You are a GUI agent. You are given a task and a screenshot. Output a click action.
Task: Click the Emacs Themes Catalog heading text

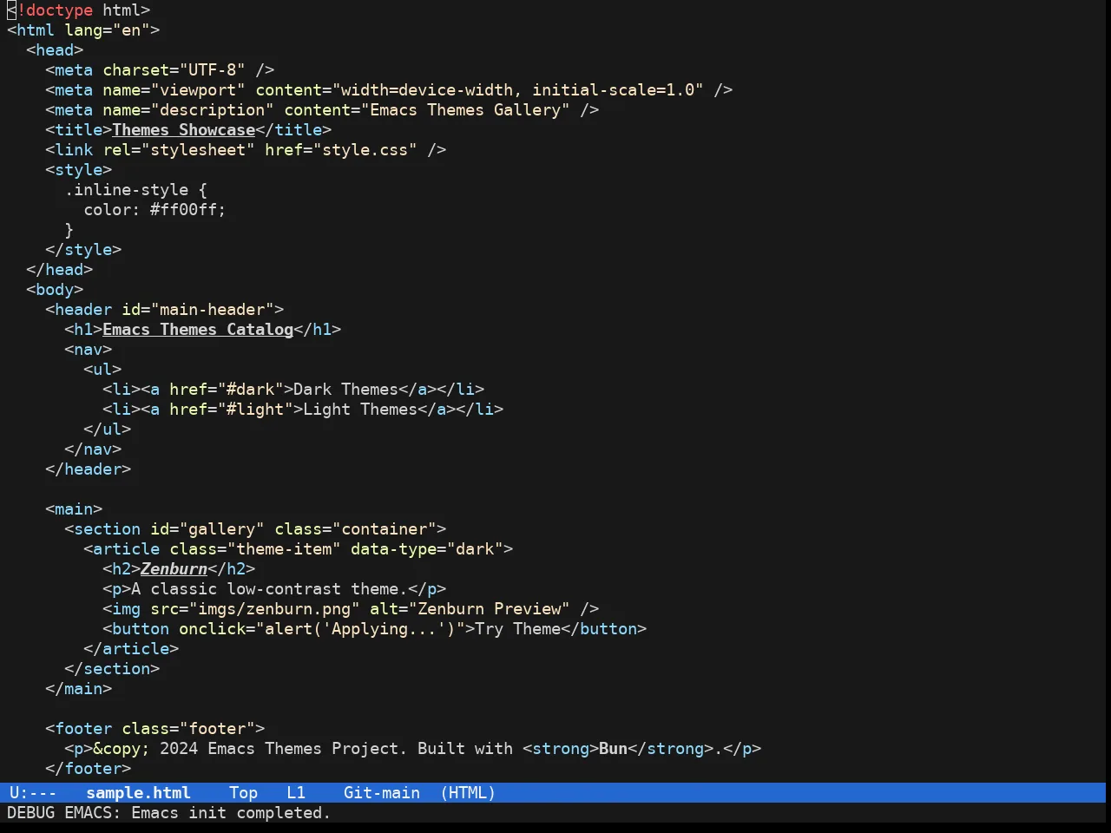tap(198, 329)
